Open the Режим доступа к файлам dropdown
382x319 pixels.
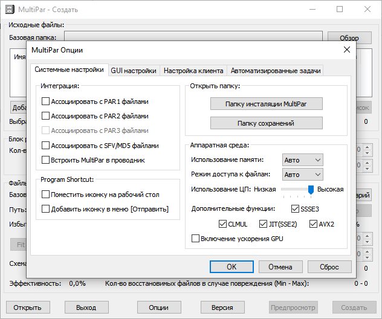(303, 175)
